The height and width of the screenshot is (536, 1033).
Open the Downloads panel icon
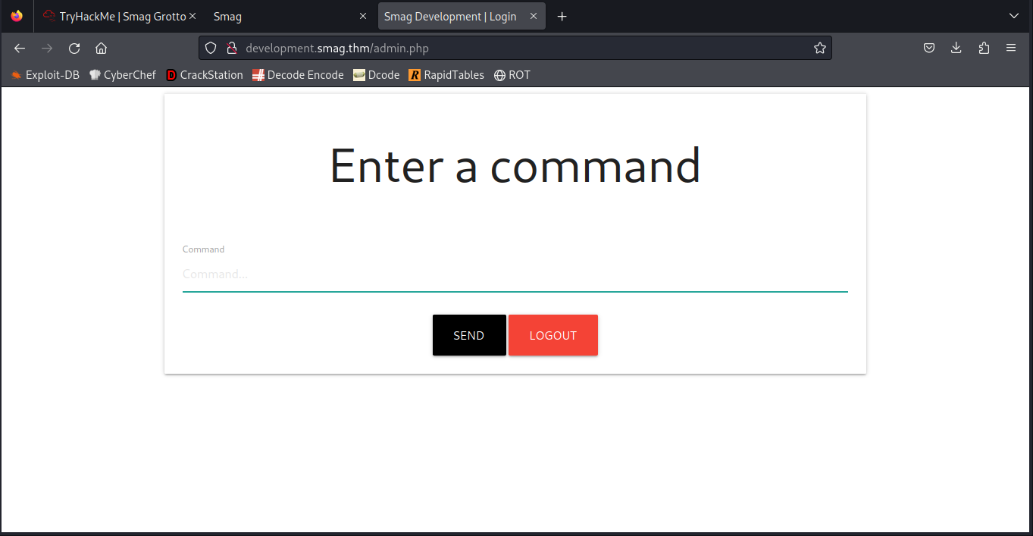coord(956,48)
